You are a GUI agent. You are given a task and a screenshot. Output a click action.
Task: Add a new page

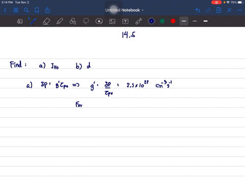pyautogui.click(x=218, y=10)
